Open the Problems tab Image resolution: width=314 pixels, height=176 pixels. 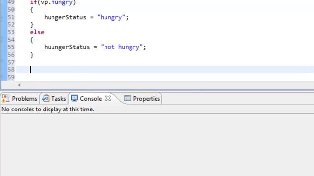20,99
